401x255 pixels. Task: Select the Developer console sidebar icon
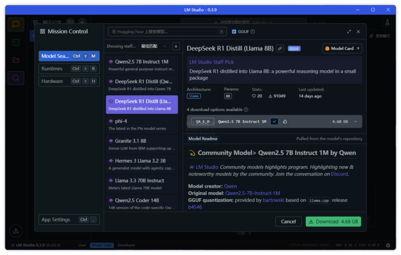click(x=16, y=42)
